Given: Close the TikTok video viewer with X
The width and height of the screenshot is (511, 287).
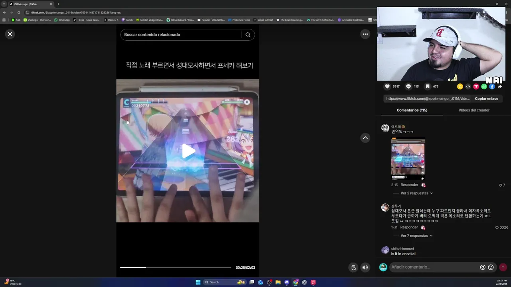Looking at the screenshot, I should tap(10, 34).
